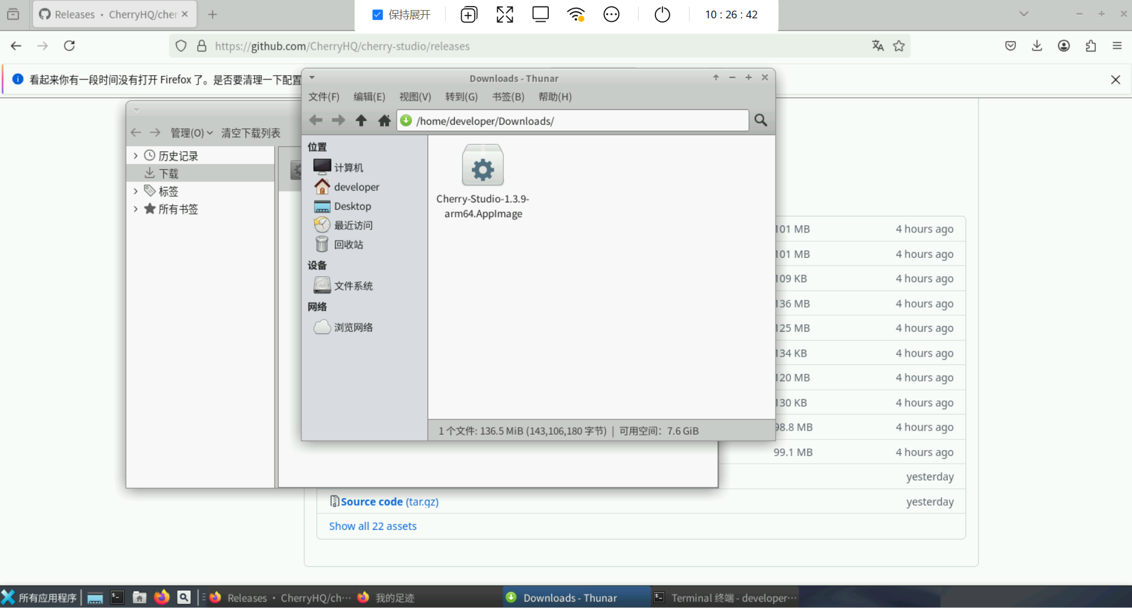Click power icon in top overlay
Screen dimensions: 1132x608
tap(662, 14)
